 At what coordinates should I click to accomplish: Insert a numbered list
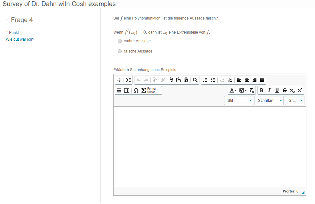(206, 80)
